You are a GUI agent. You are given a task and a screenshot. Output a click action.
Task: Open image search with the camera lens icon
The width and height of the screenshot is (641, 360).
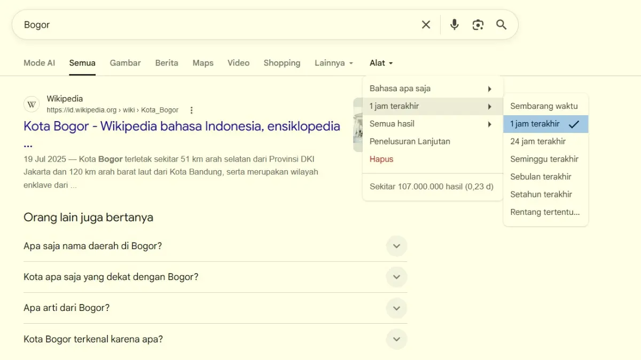coord(478,25)
